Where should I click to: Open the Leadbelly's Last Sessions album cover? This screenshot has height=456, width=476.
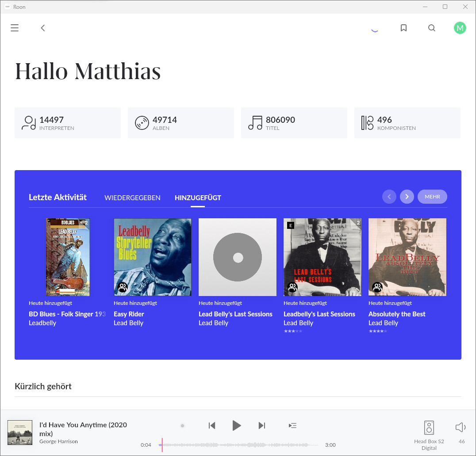322,257
